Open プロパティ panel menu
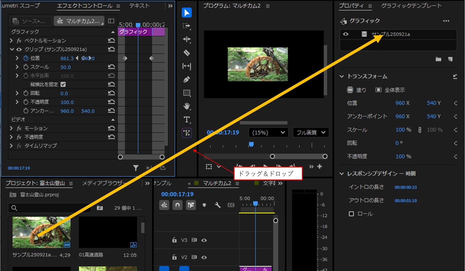Viewport: 465px width, 271px height. coord(370,6)
